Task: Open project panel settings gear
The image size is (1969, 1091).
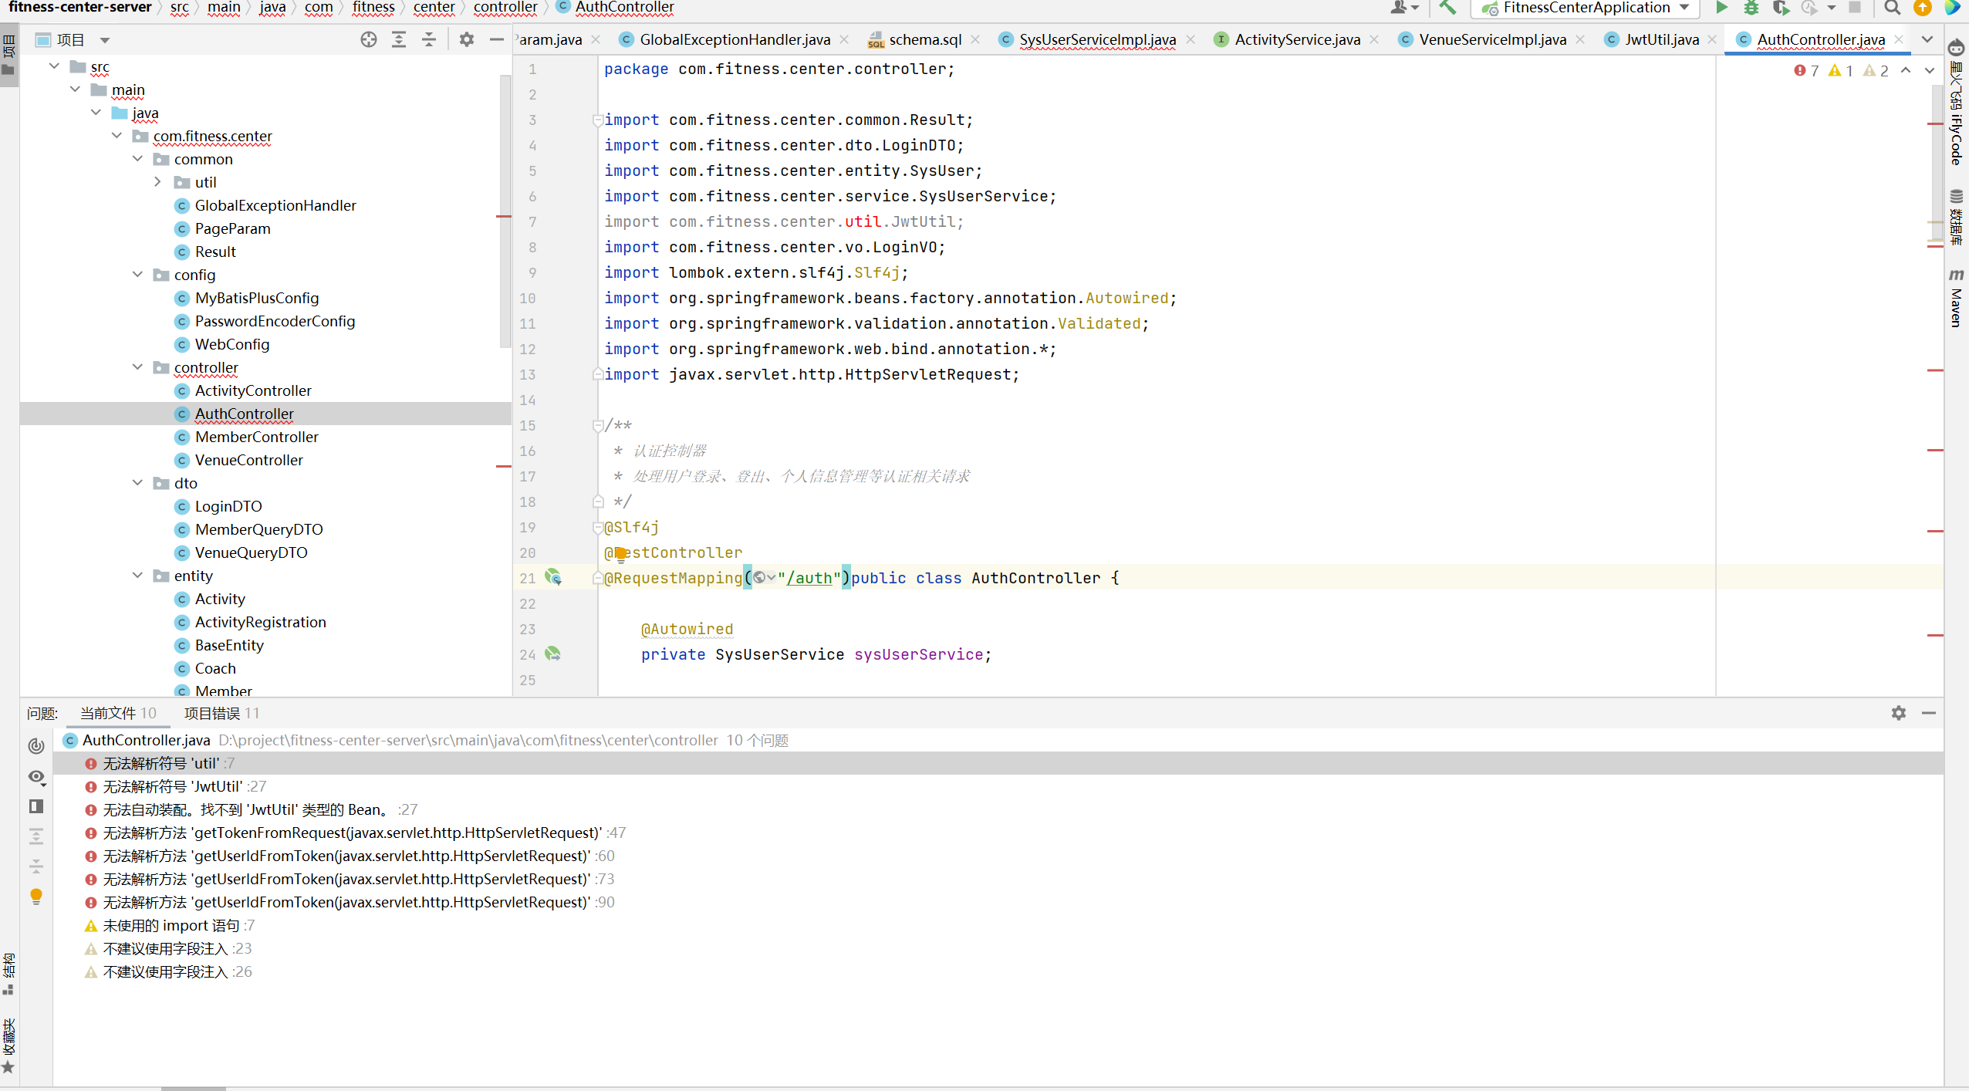Action: (x=467, y=39)
